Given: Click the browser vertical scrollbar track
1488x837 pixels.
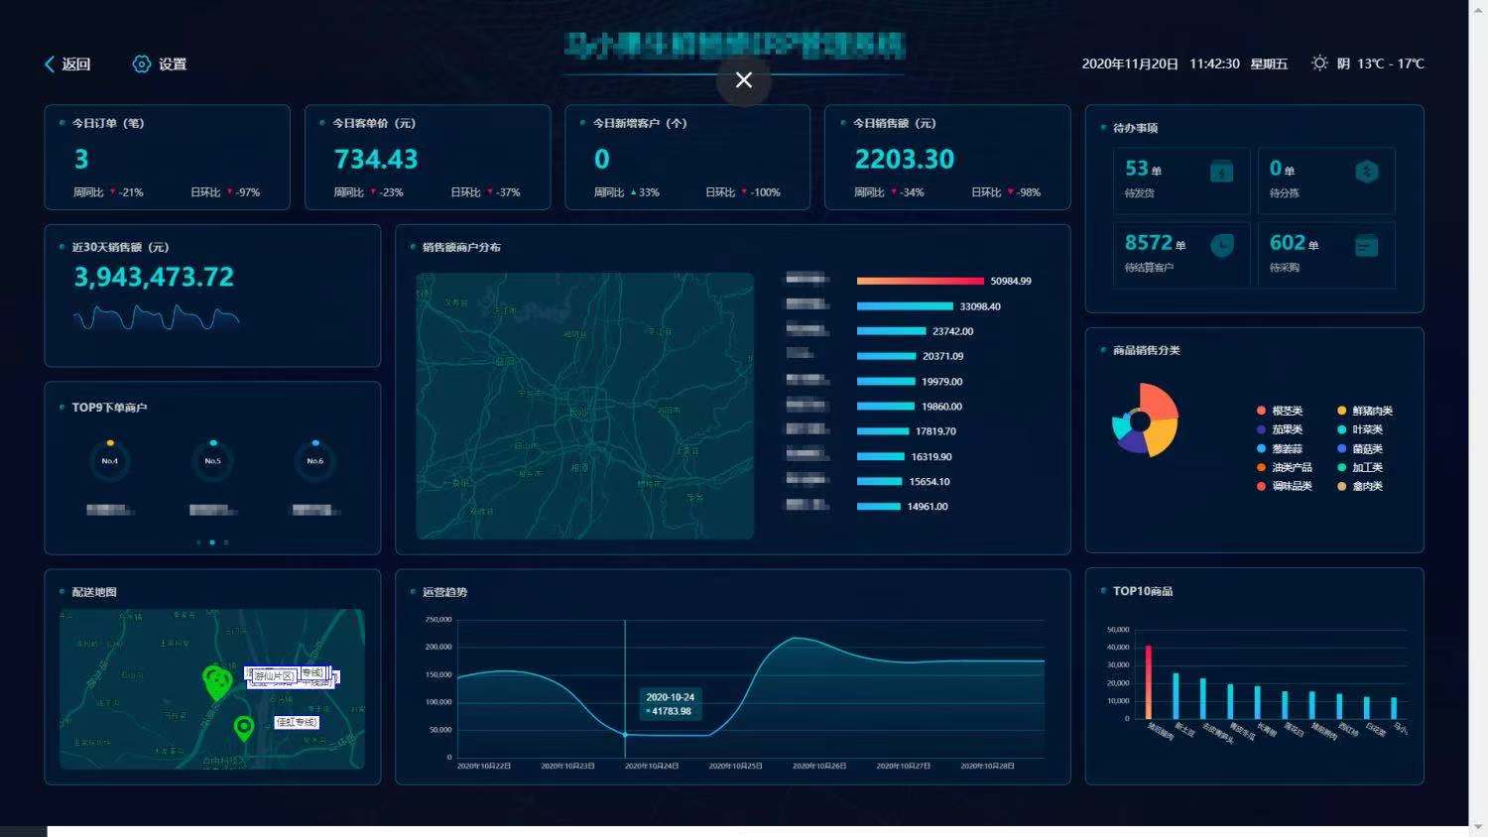Looking at the screenshot, I should [x=1478, y=417].
